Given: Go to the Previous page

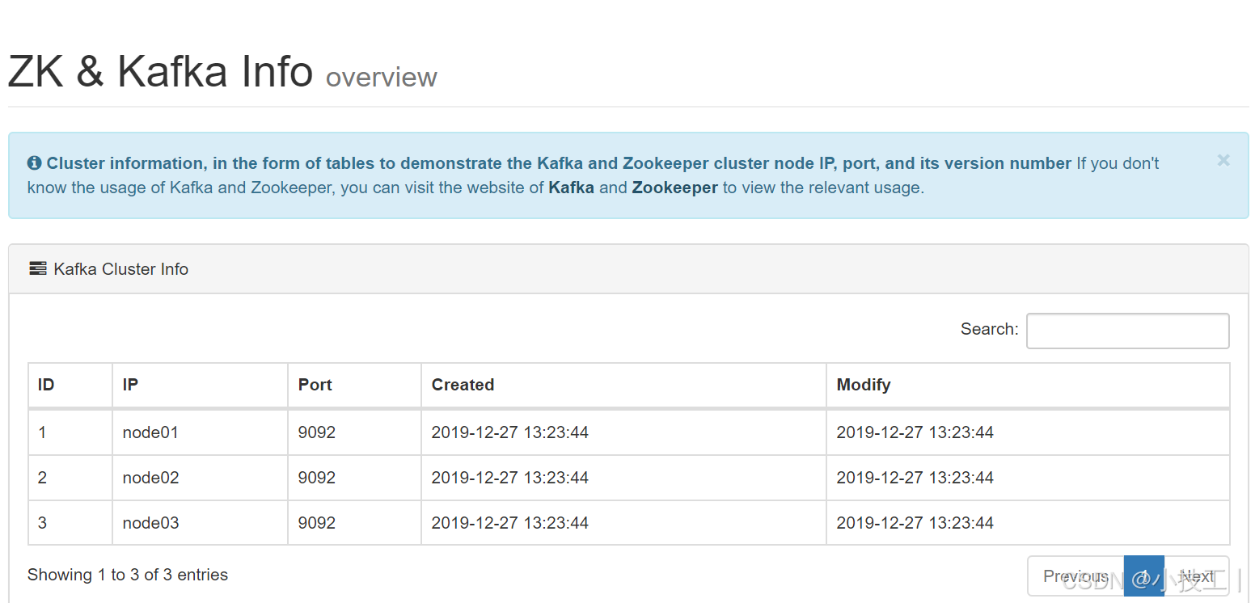Looking at the screenshot, I should pos(1075,576).
